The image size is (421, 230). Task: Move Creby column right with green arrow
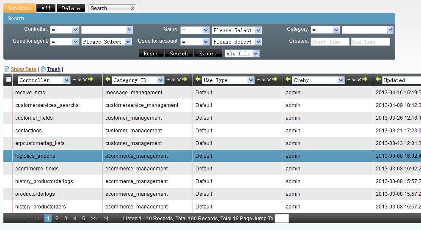coord(365,79)
